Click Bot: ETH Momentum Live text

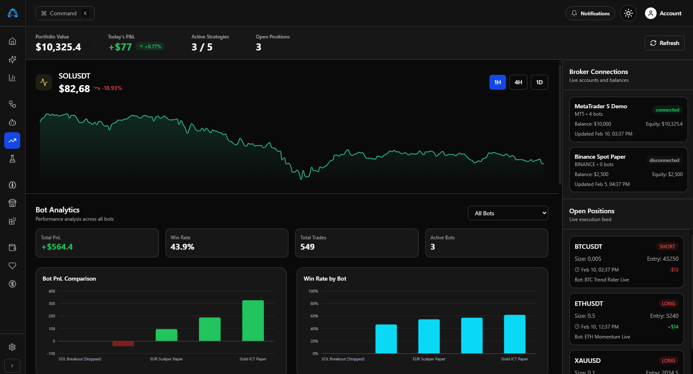(x=602, y=337)
